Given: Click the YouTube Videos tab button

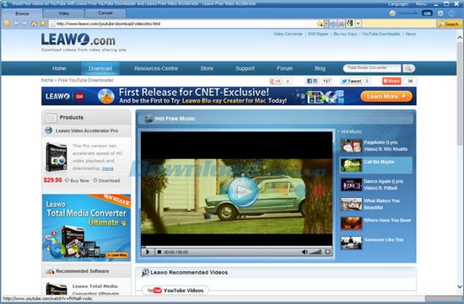Looking at the screenshot, I should point(175,291).
